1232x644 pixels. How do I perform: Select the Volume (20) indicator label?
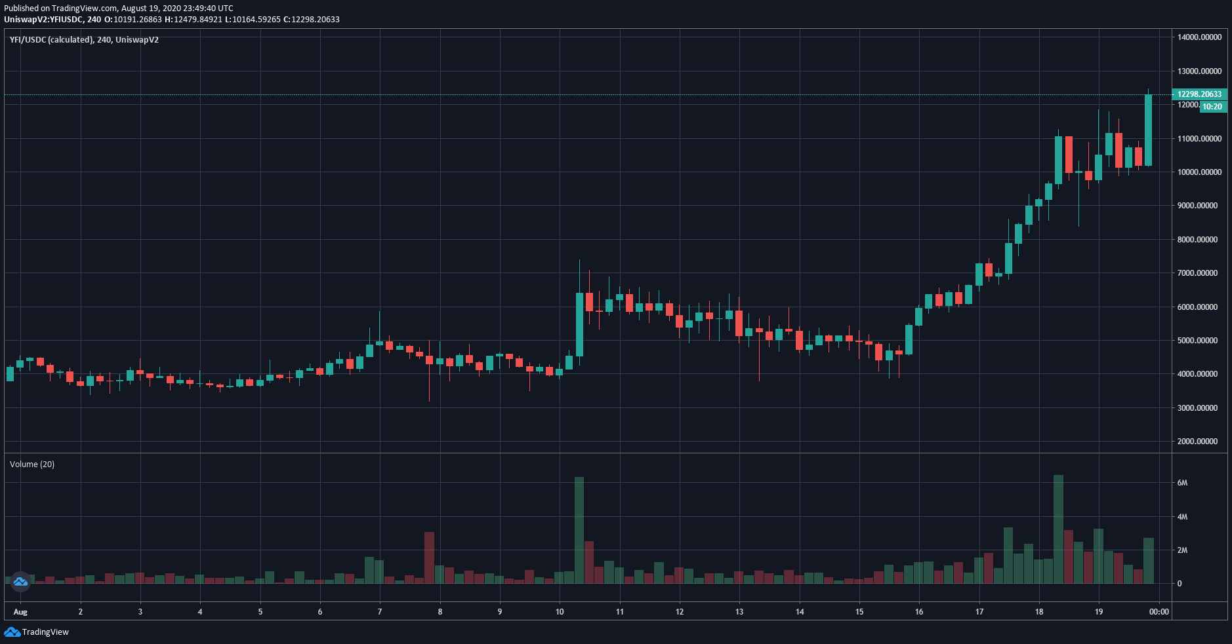click(x=32, y=464)
